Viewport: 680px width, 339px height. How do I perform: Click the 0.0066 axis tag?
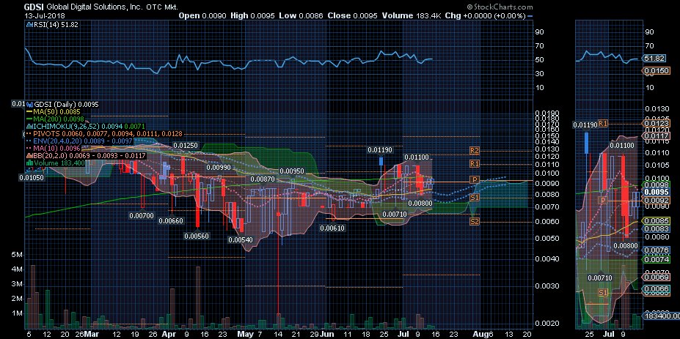pyautogui.click(x=654, y=288)
